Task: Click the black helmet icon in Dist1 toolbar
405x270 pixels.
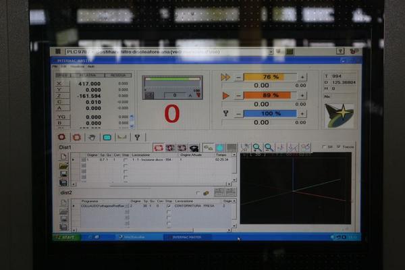Action: tap(194, 148)
